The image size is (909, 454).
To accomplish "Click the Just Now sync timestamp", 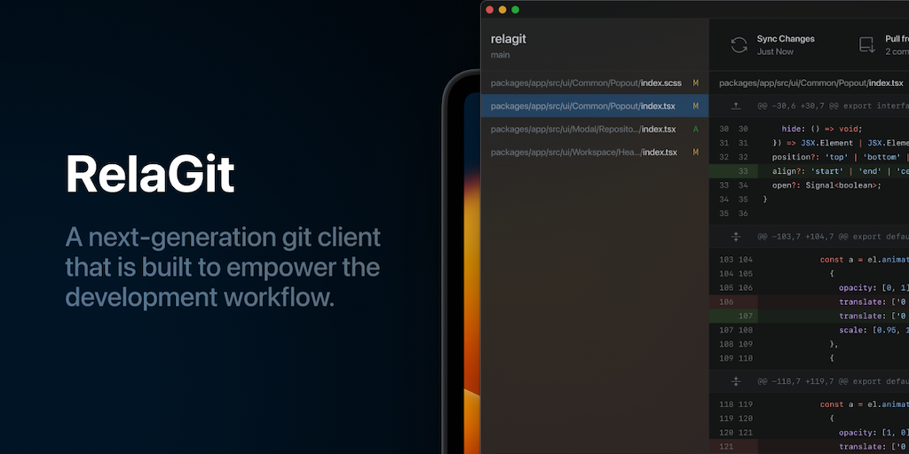I will pyautogui.click(x=775, y=51).
